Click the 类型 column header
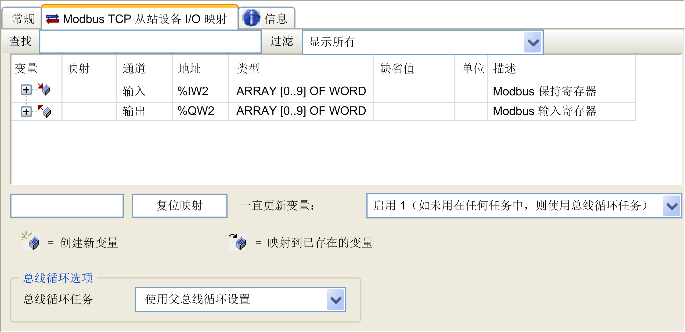The width and height of the screenshot is (685, 332). pos(248,69)
